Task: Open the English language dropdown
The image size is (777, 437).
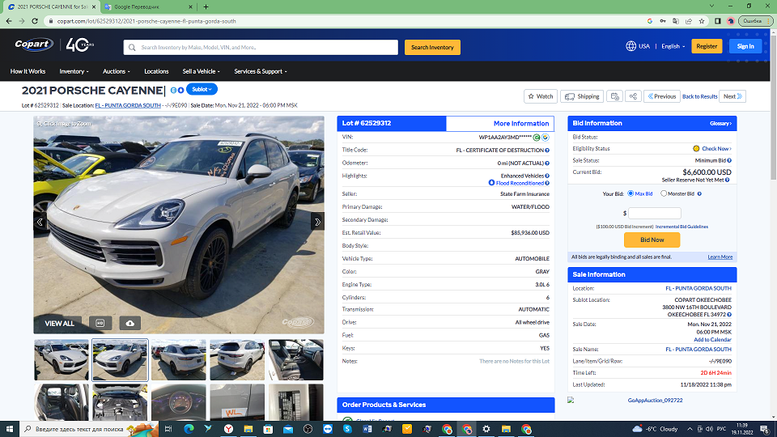Action: 673,46
